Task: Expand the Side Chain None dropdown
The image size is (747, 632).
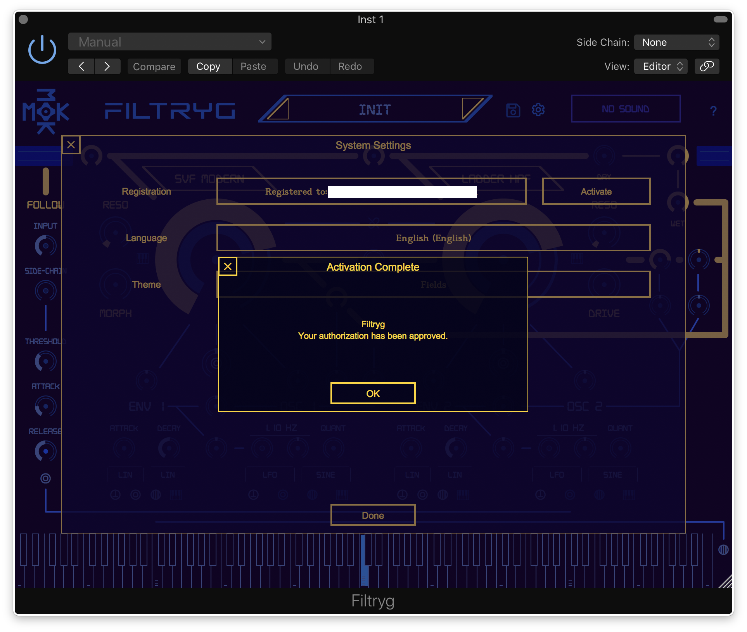Action: pyautogui.click(x=676, y=42)
